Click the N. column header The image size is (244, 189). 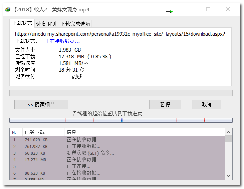point(16,132)
